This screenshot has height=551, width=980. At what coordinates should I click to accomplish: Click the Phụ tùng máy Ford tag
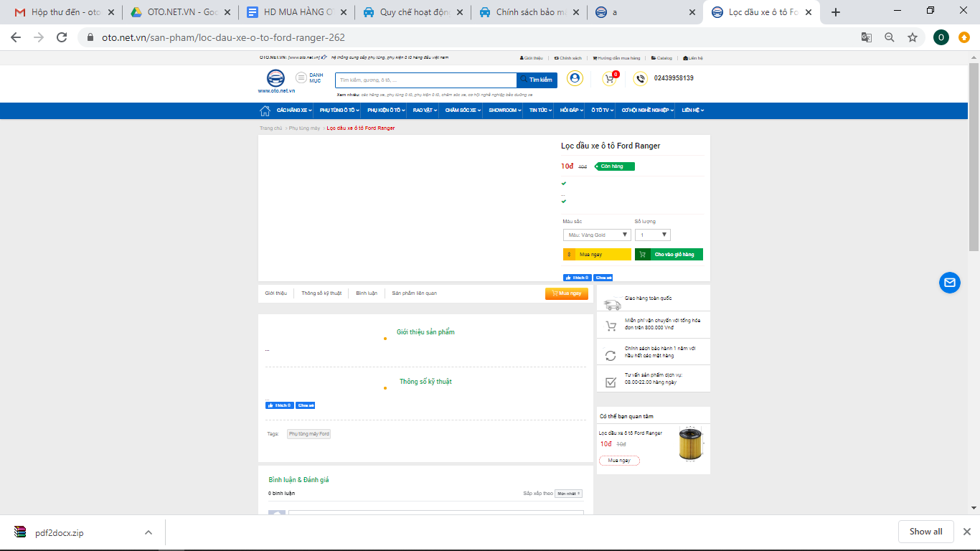[x=309, y=434]
